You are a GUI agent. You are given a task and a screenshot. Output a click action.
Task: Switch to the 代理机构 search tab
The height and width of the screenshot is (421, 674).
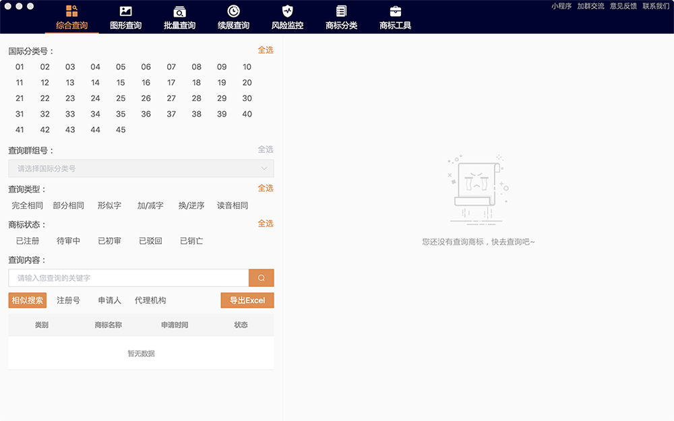pyautogui.click(x=150, y=300)
